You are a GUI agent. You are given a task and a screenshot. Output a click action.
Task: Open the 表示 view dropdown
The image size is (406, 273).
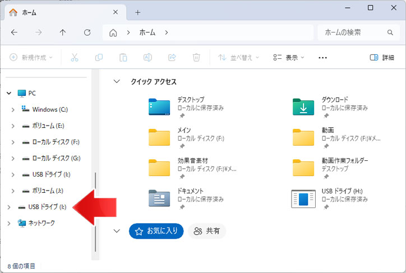(x=288, y=57)
